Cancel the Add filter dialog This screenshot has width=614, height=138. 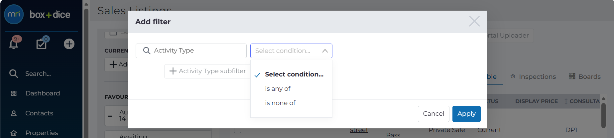coord(433,114)
